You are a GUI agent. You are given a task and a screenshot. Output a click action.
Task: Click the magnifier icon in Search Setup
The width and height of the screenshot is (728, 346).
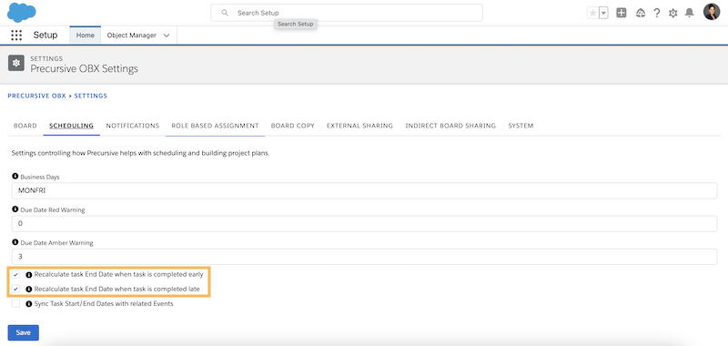tap(225, 13)
